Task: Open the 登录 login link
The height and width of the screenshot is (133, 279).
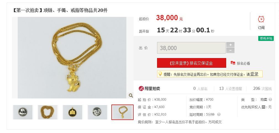Action: [x=254, y=74]
